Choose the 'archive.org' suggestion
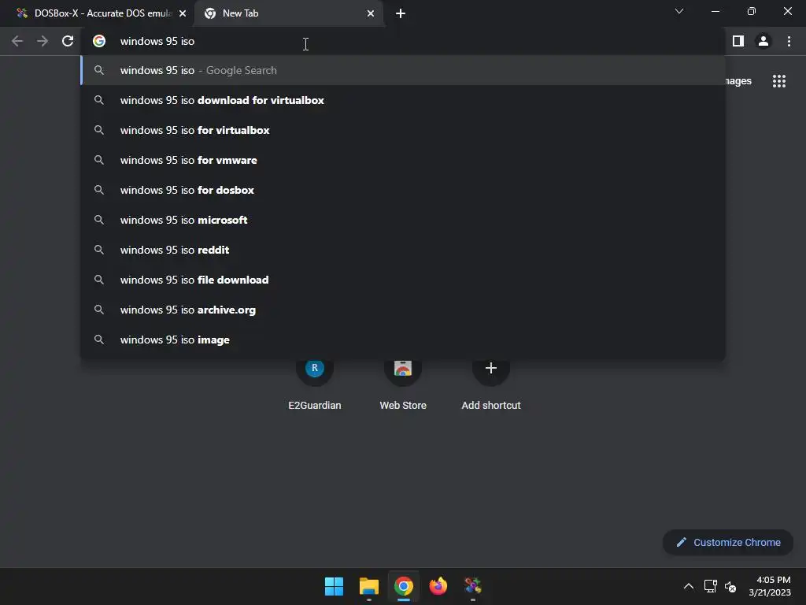Viewport: 806px width, 605px height. (403, 310)
